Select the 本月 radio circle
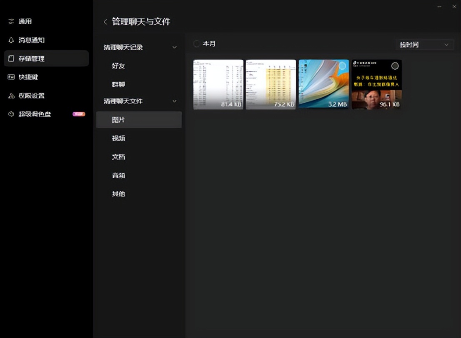Image resolution: width=461 pixels, height=338 pixels. 197,44
